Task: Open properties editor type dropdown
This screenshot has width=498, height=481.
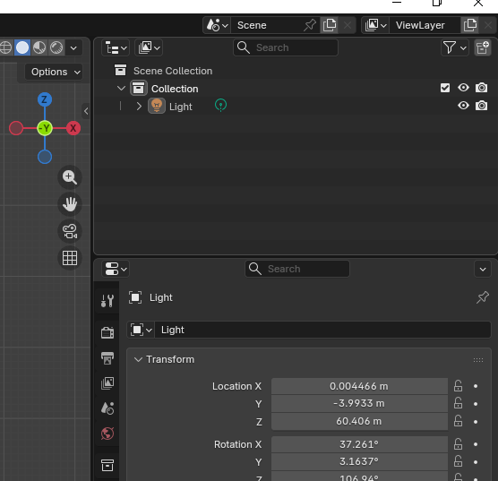Action: click(x=116, y=269)
